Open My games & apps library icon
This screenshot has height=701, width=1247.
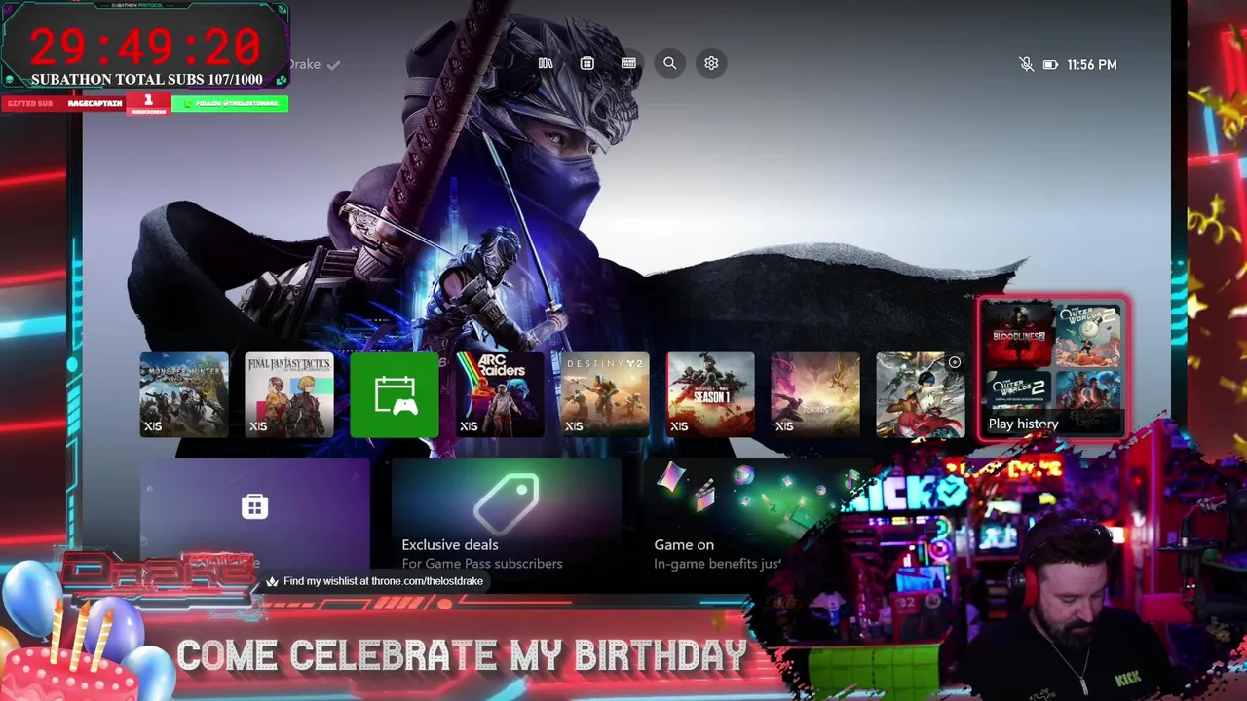coord(546,63)
